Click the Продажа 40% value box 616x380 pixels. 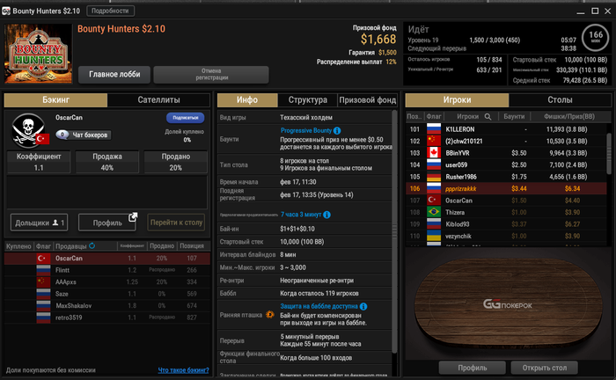[x=106, y=162]
